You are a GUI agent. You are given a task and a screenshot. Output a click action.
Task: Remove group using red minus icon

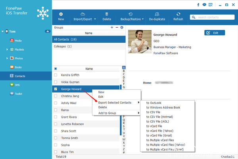pos(117,27)
